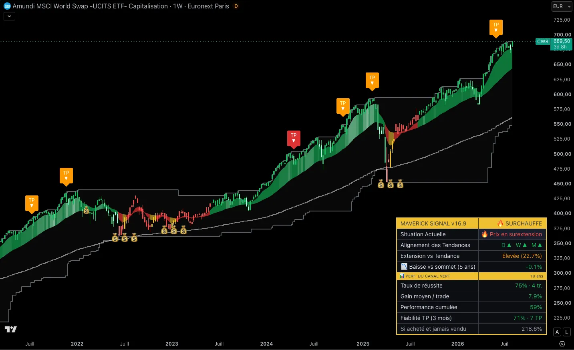
Task: Click the Alignement des Tendances label
Action: click(435, 245)
